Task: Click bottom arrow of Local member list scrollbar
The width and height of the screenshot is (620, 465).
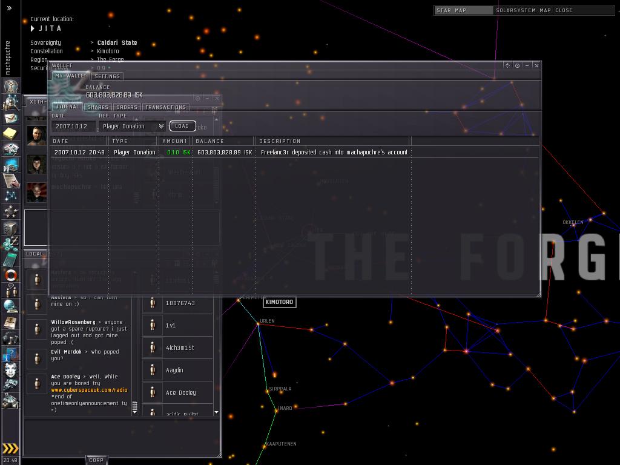Action: click(x=216, y=412)
